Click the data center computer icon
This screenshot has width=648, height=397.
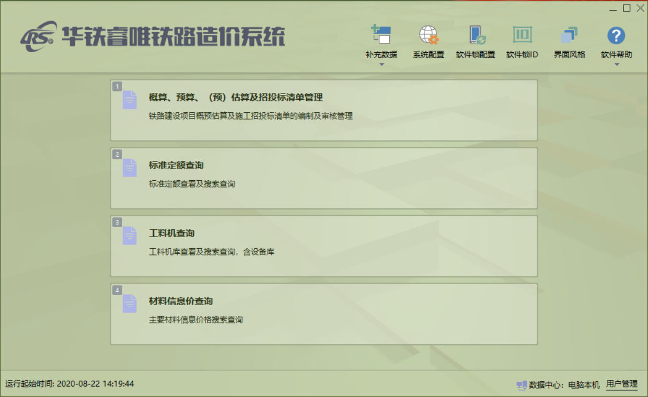pos(522,385)
